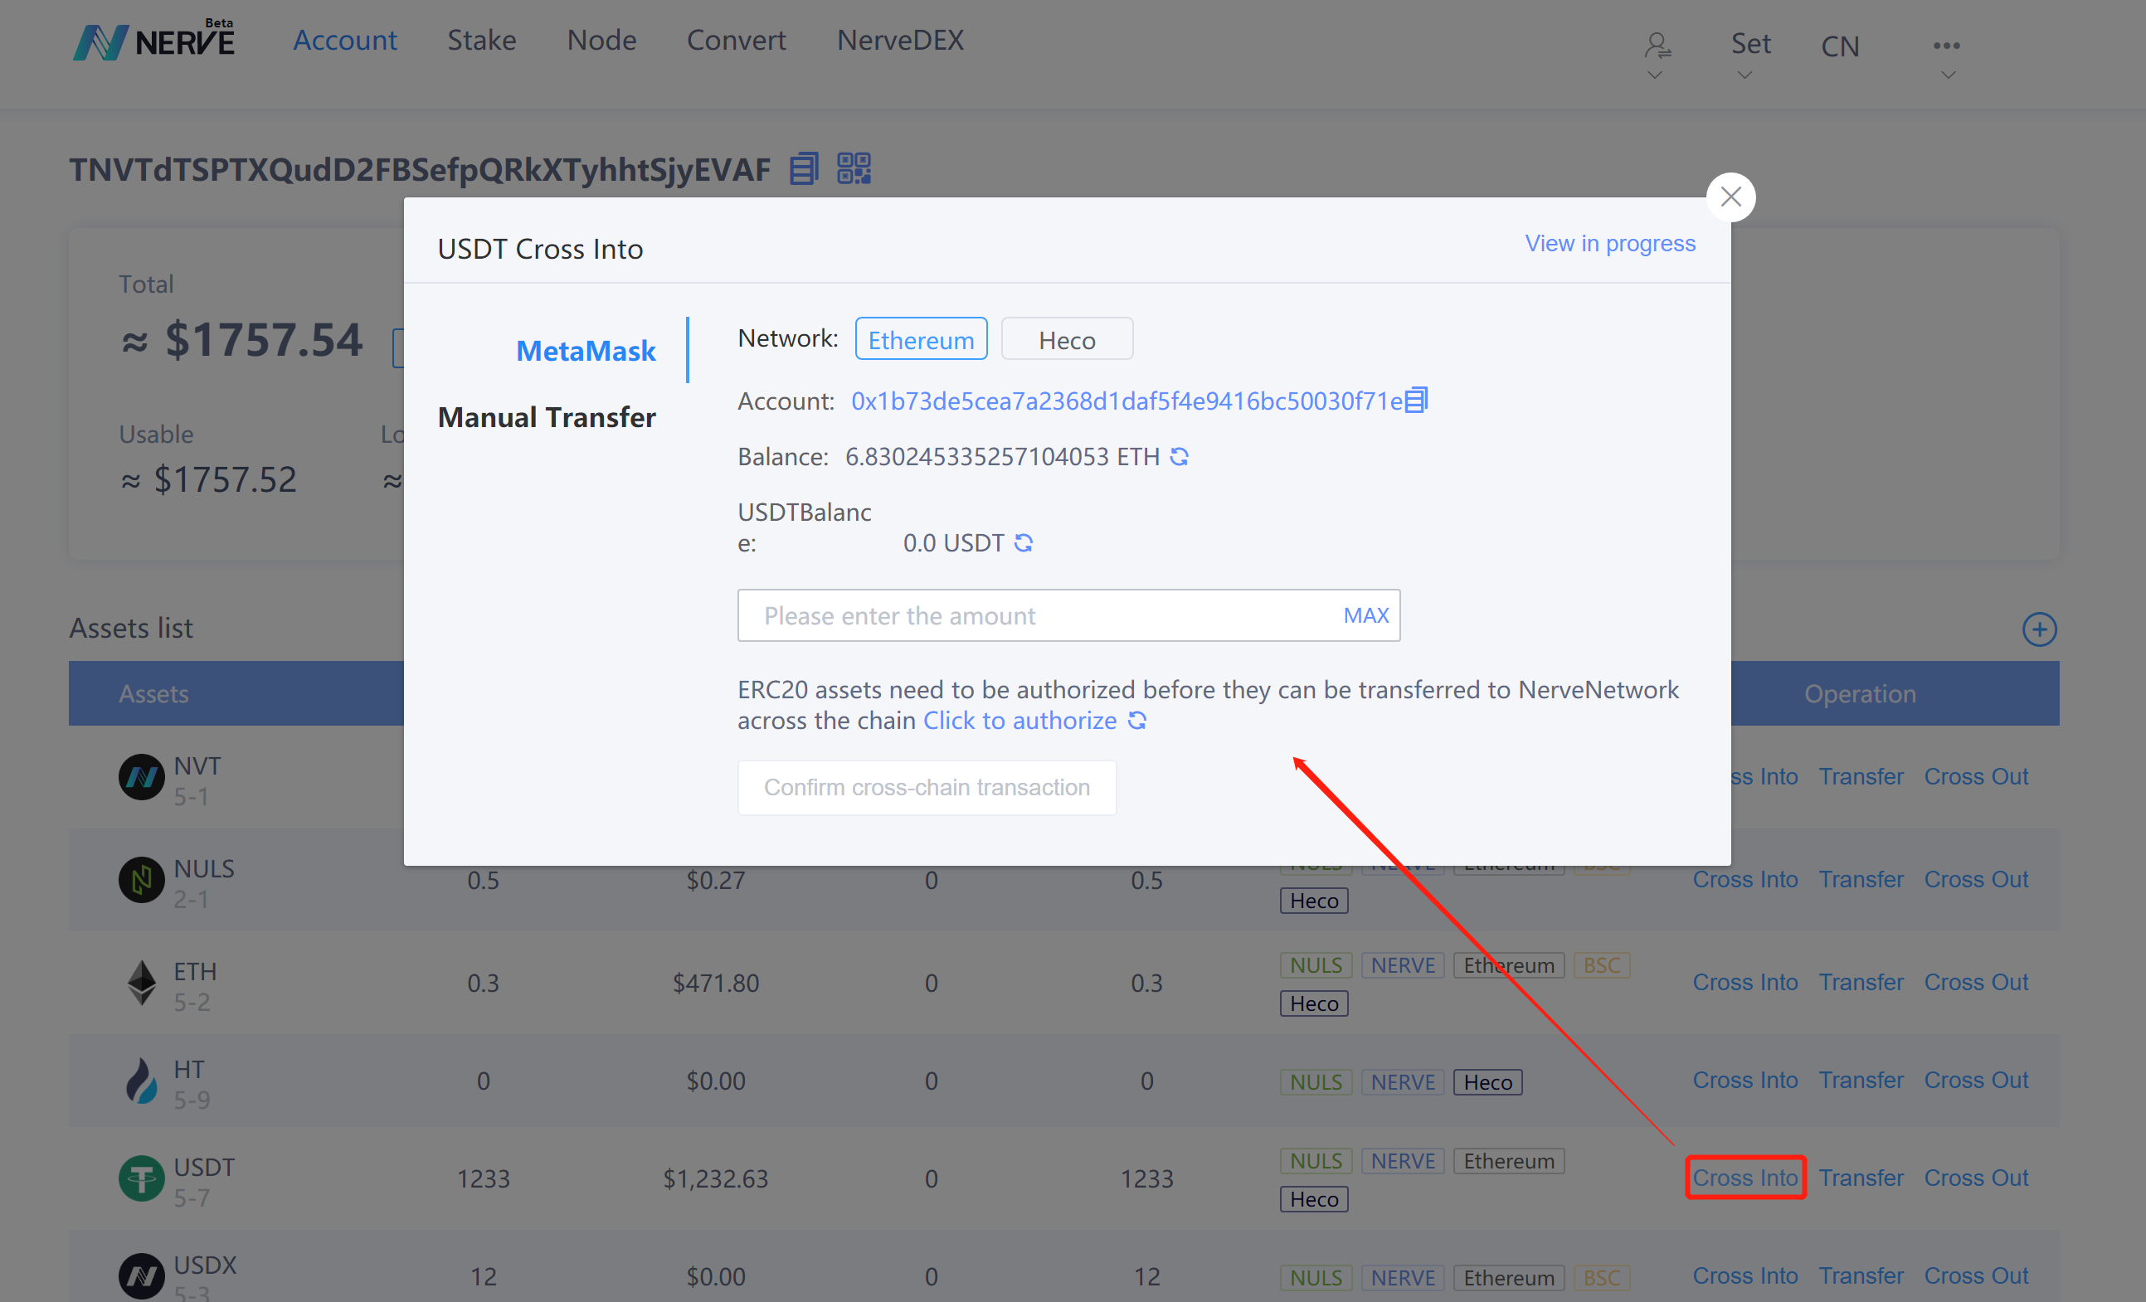
Task: Copy the MetaMask account address icon
Action: [x=1416, y=400]
